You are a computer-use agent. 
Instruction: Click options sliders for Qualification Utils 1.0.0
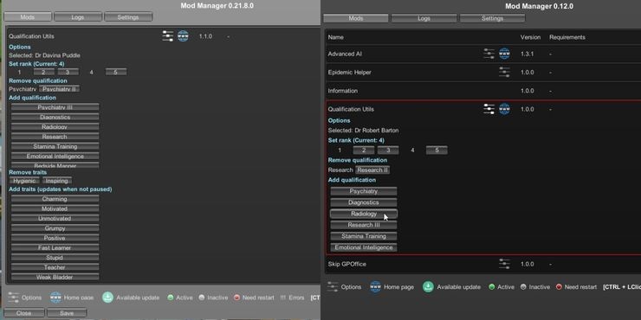[489, 109]
